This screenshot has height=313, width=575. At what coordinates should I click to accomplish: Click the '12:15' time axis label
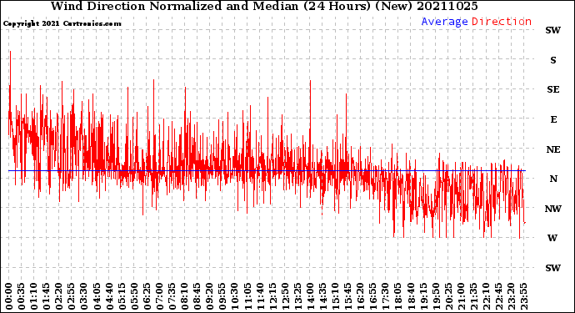click(x=272, y=296)
